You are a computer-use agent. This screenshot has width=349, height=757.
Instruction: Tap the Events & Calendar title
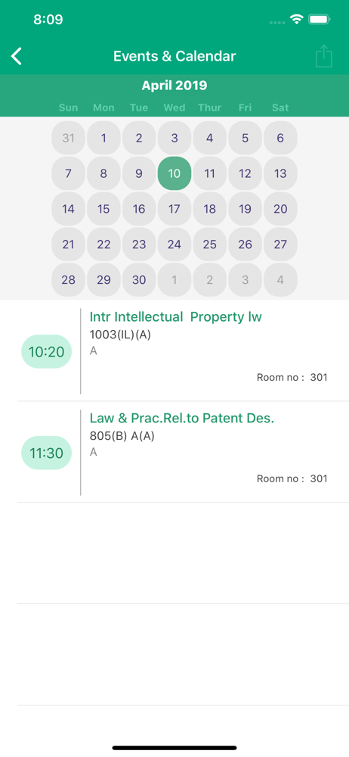click(x=174, y=56)
